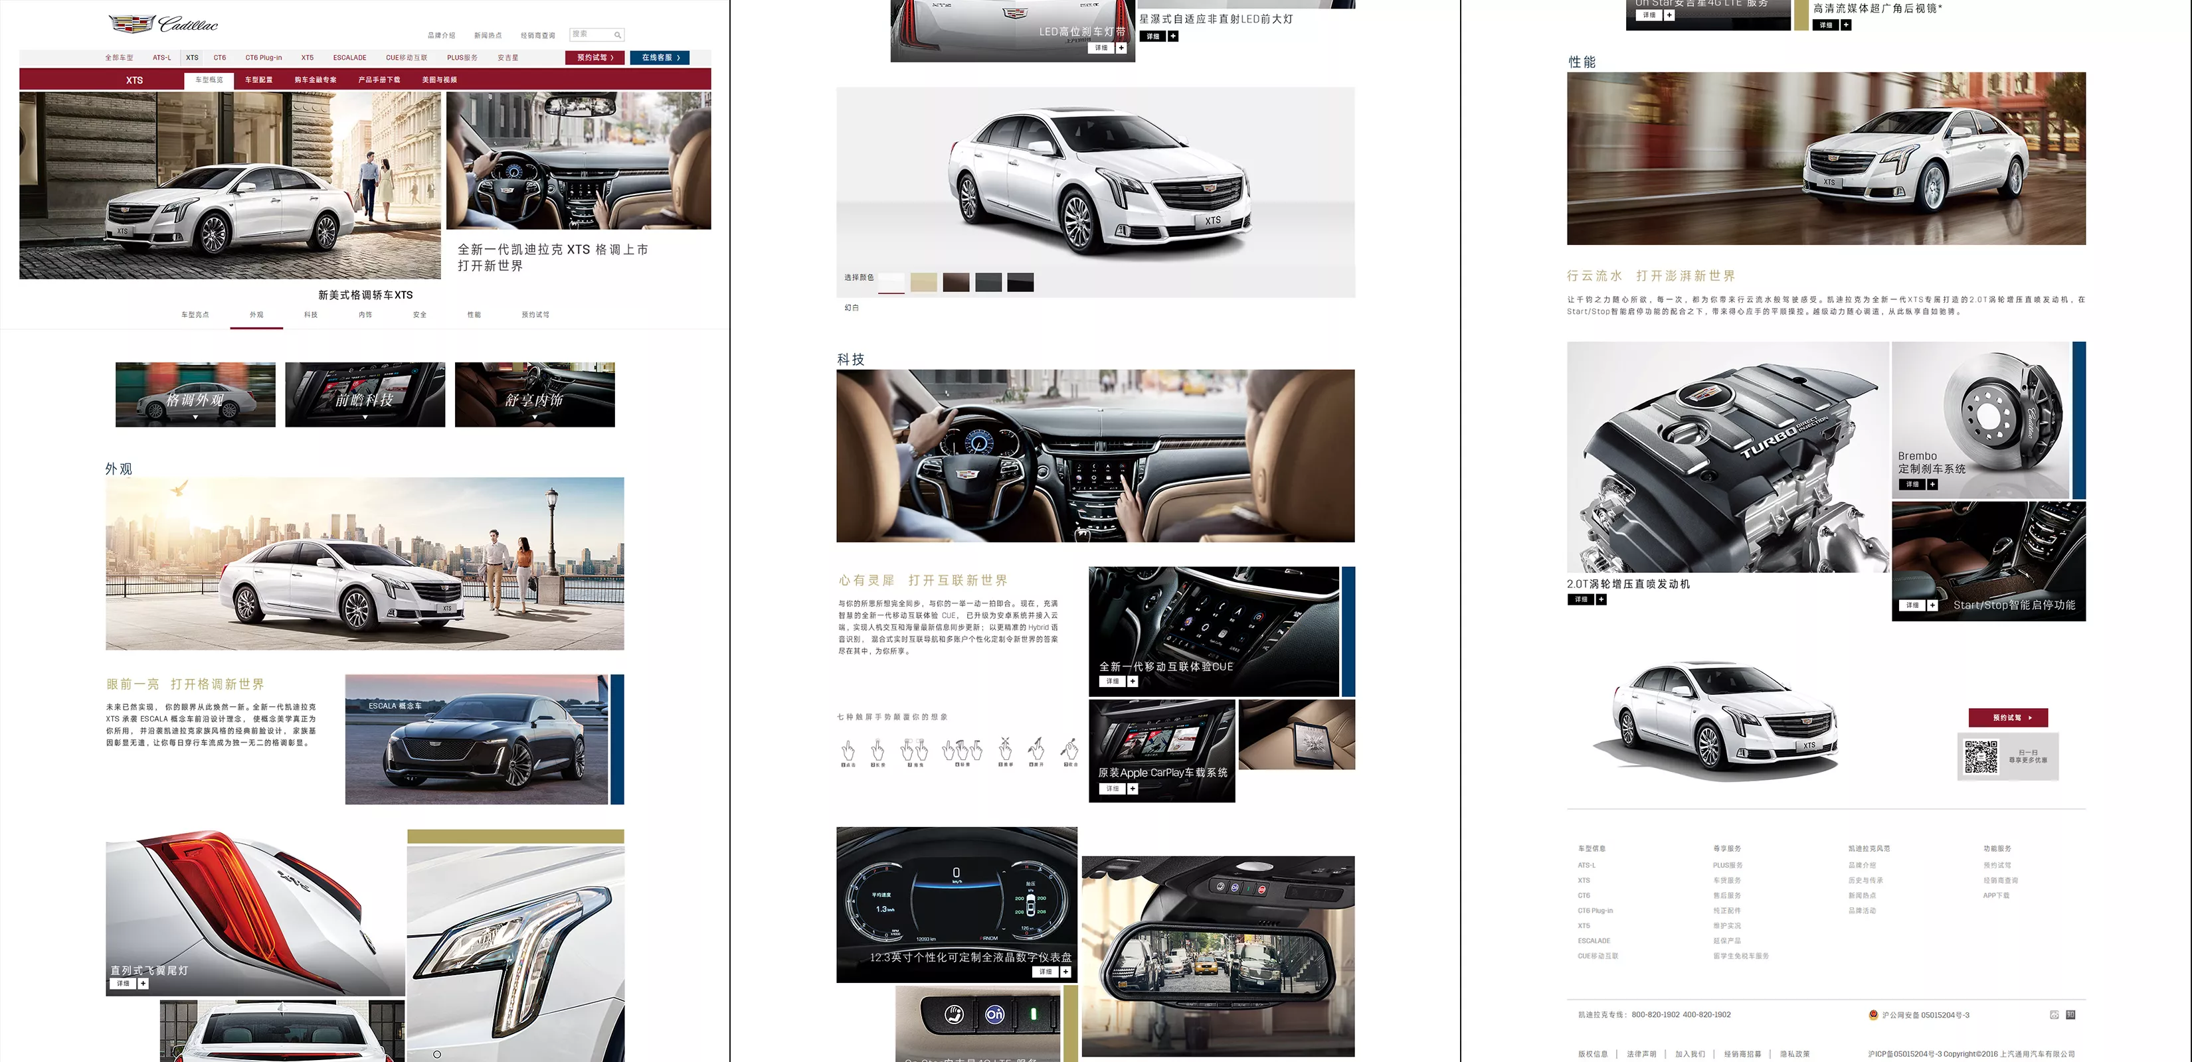The image size is (2192, 1062).
Task: Switch to the 美图与视频 tab
Action: 439,80
